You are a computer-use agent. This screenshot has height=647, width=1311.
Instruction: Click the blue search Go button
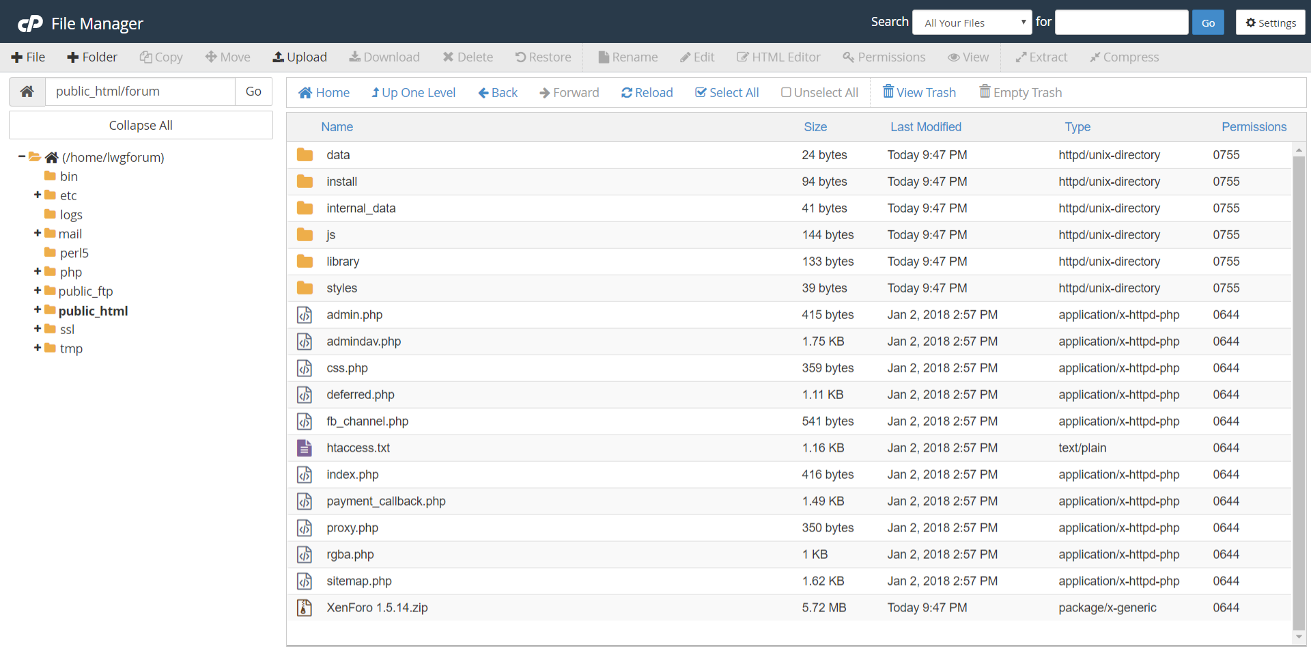tap(1209, 23)
